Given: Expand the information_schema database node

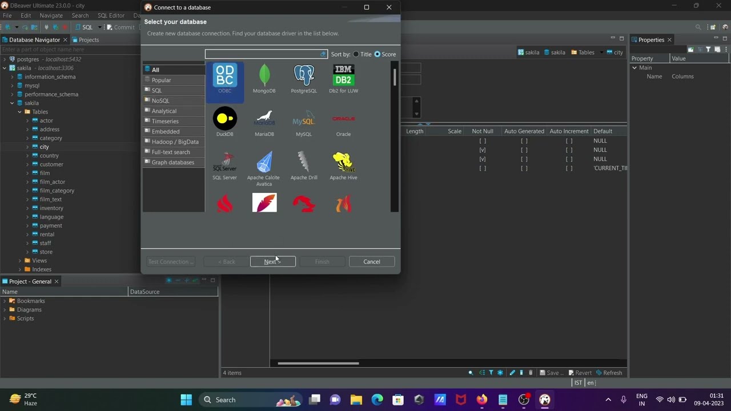Looking at the screenshot, I should 12,77.
